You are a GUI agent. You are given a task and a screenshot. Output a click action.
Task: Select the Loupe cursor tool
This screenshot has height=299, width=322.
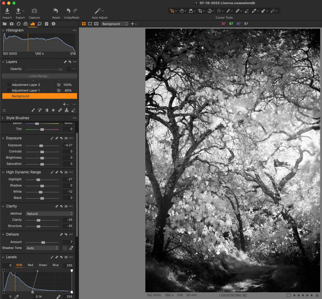pos(191,11)
